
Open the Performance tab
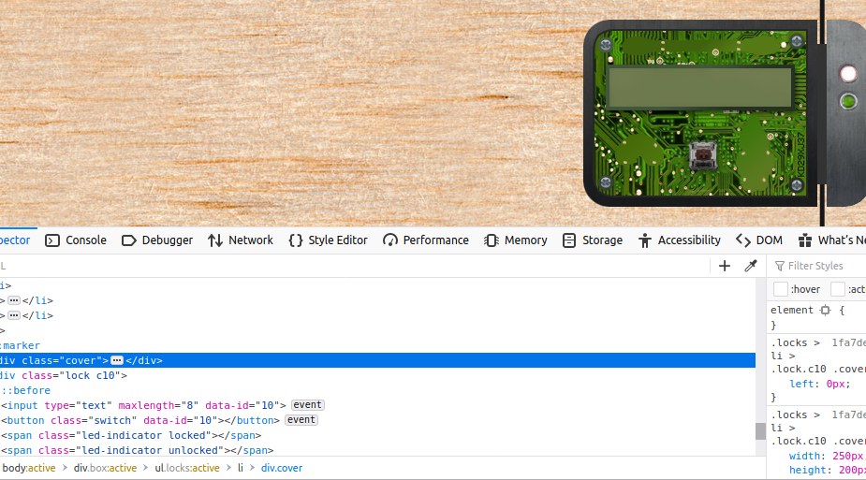(426, 240)
